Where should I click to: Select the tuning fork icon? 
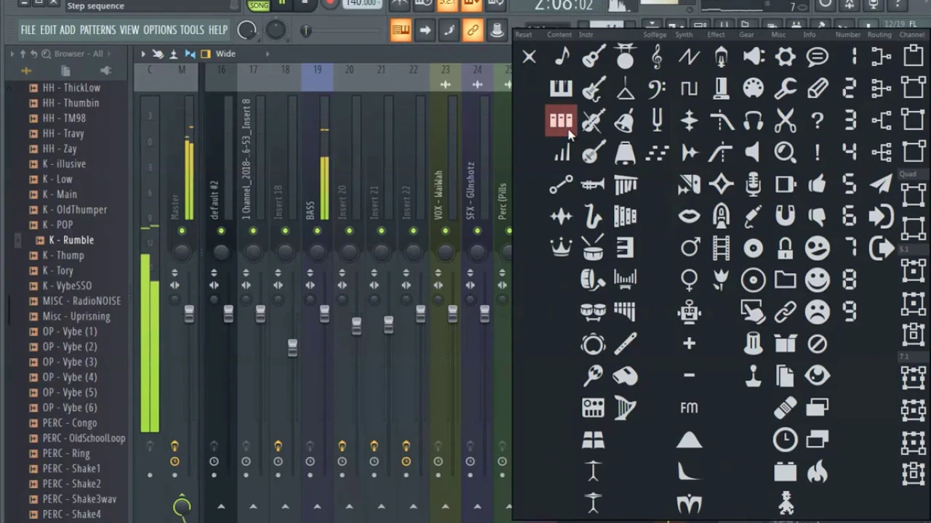click(657, 120)
